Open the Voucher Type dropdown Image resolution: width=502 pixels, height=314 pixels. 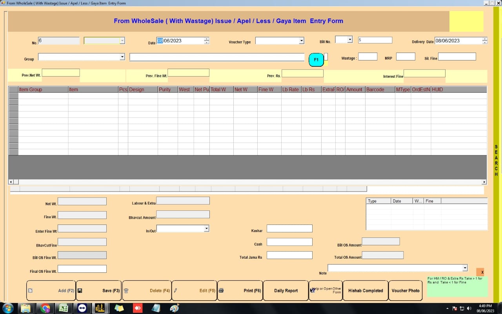pos(301,40)
